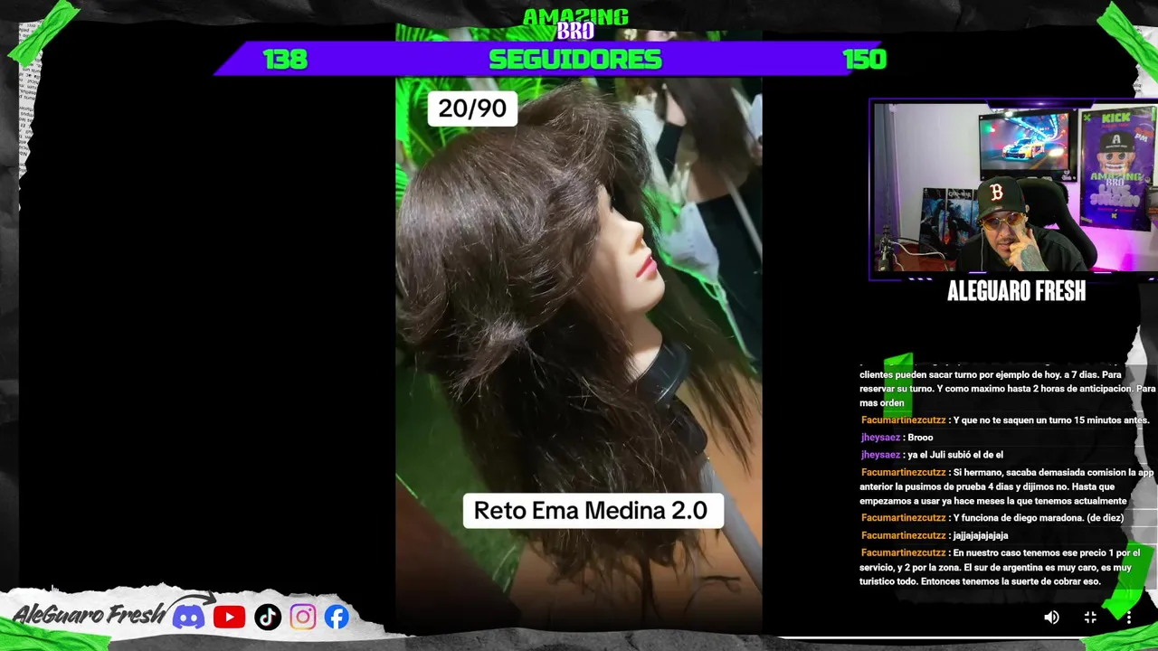The width and height of the screenshot is (1158, 651).
Task: Click chat message 'jajjajajajajaja'
Action: click(935, 535)
